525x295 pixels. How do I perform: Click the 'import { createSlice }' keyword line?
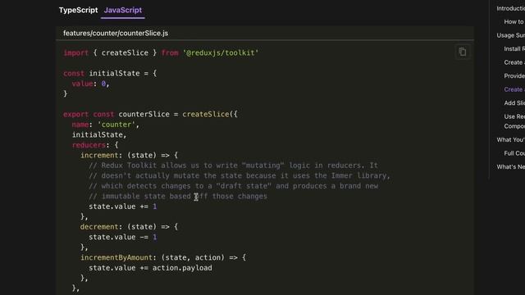tap(161, 52)
